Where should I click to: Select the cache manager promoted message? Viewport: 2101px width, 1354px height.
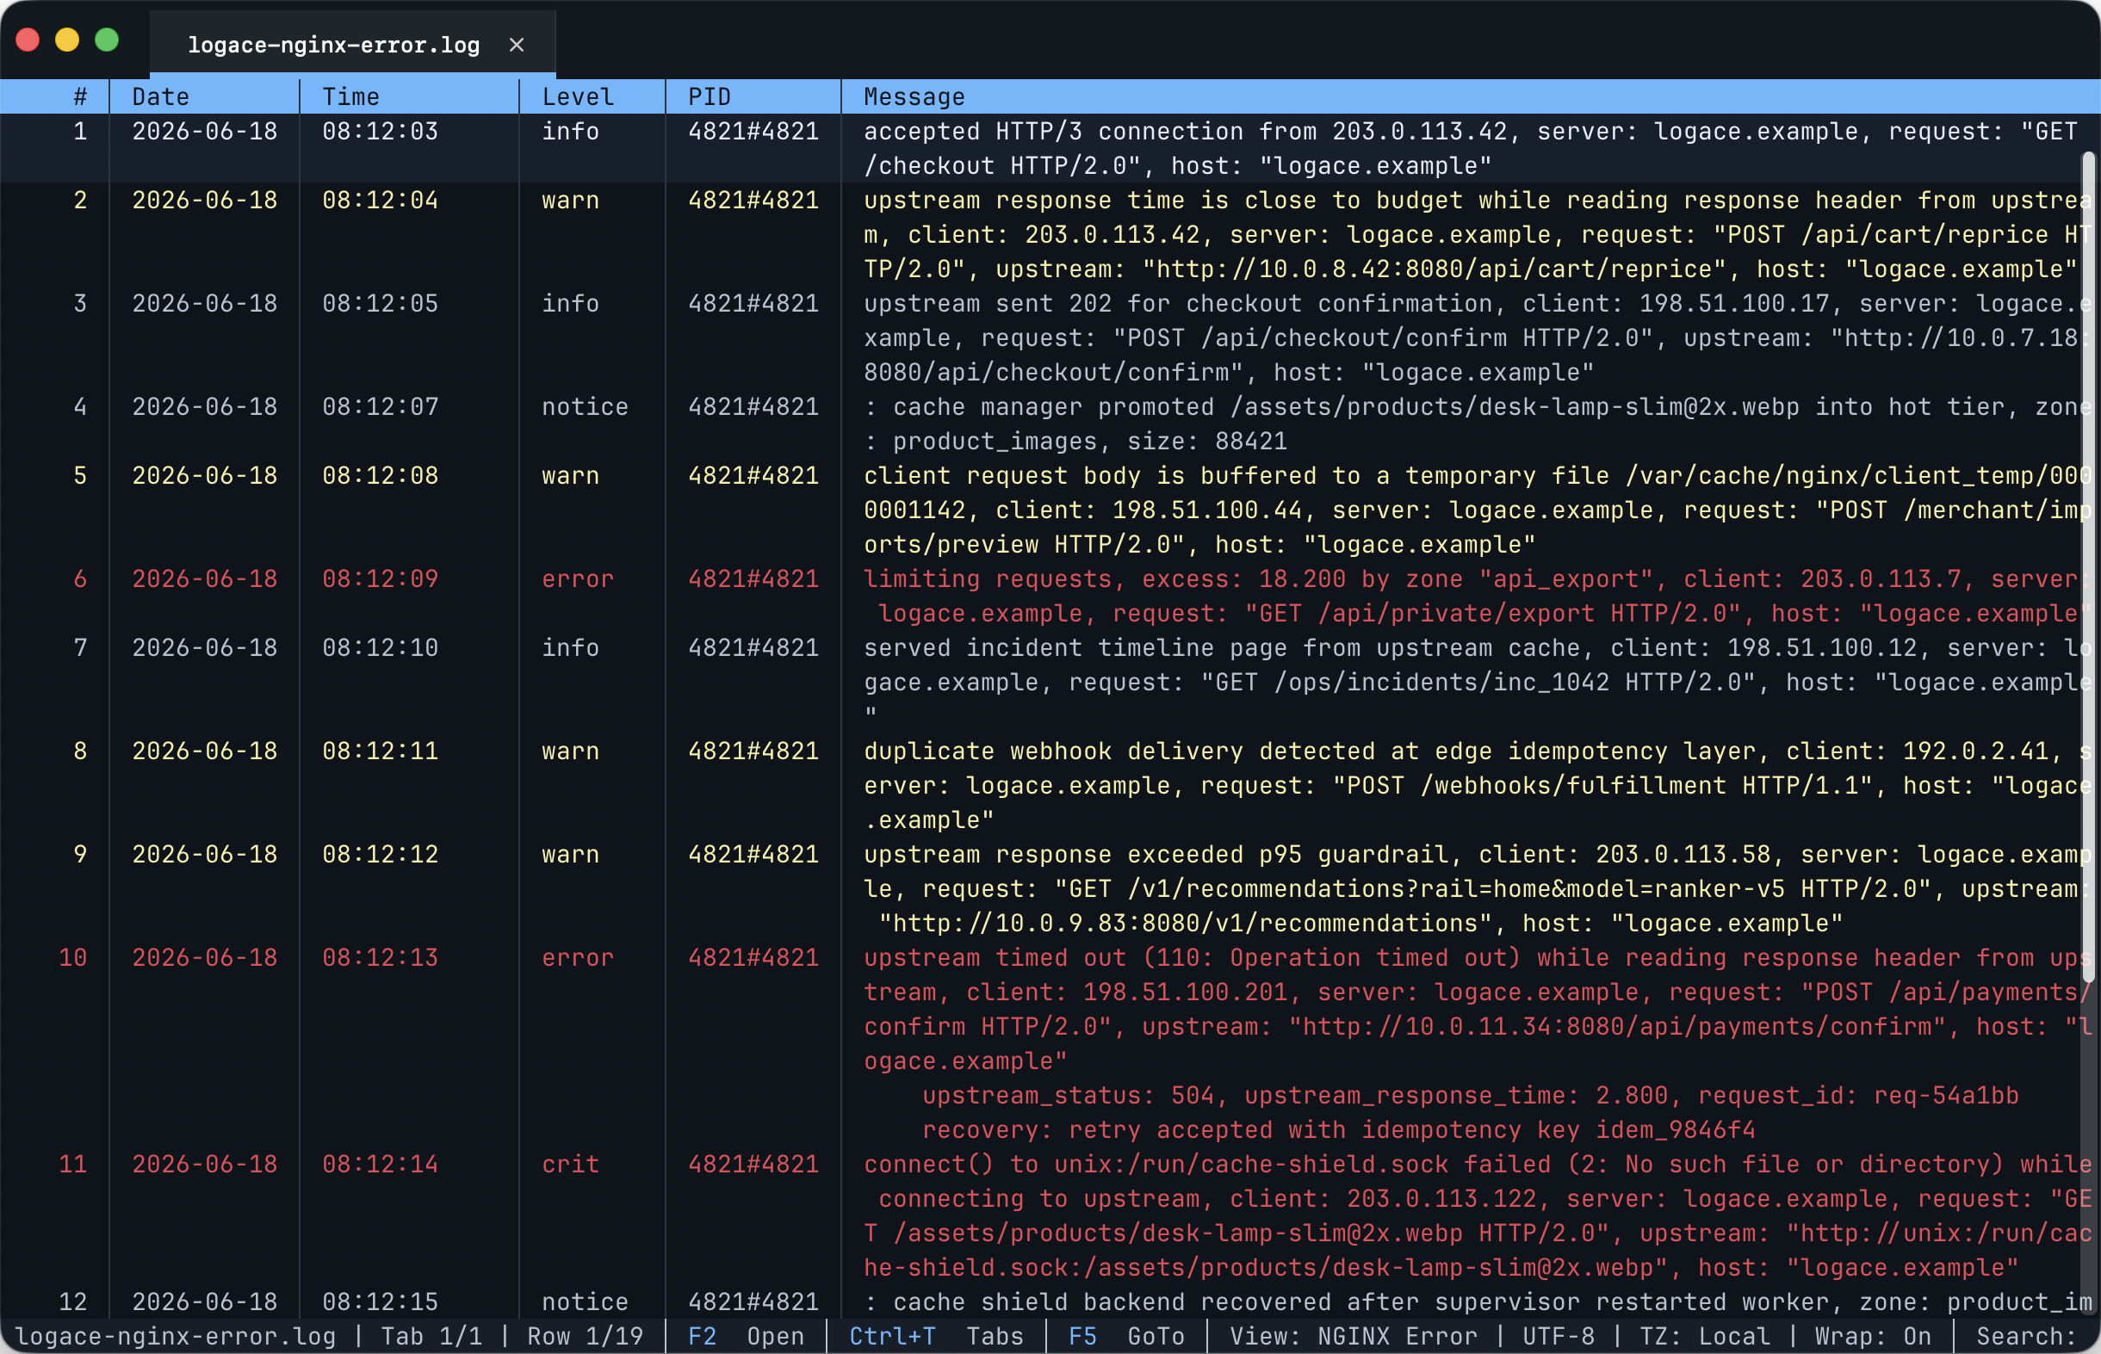point(1478,424)
